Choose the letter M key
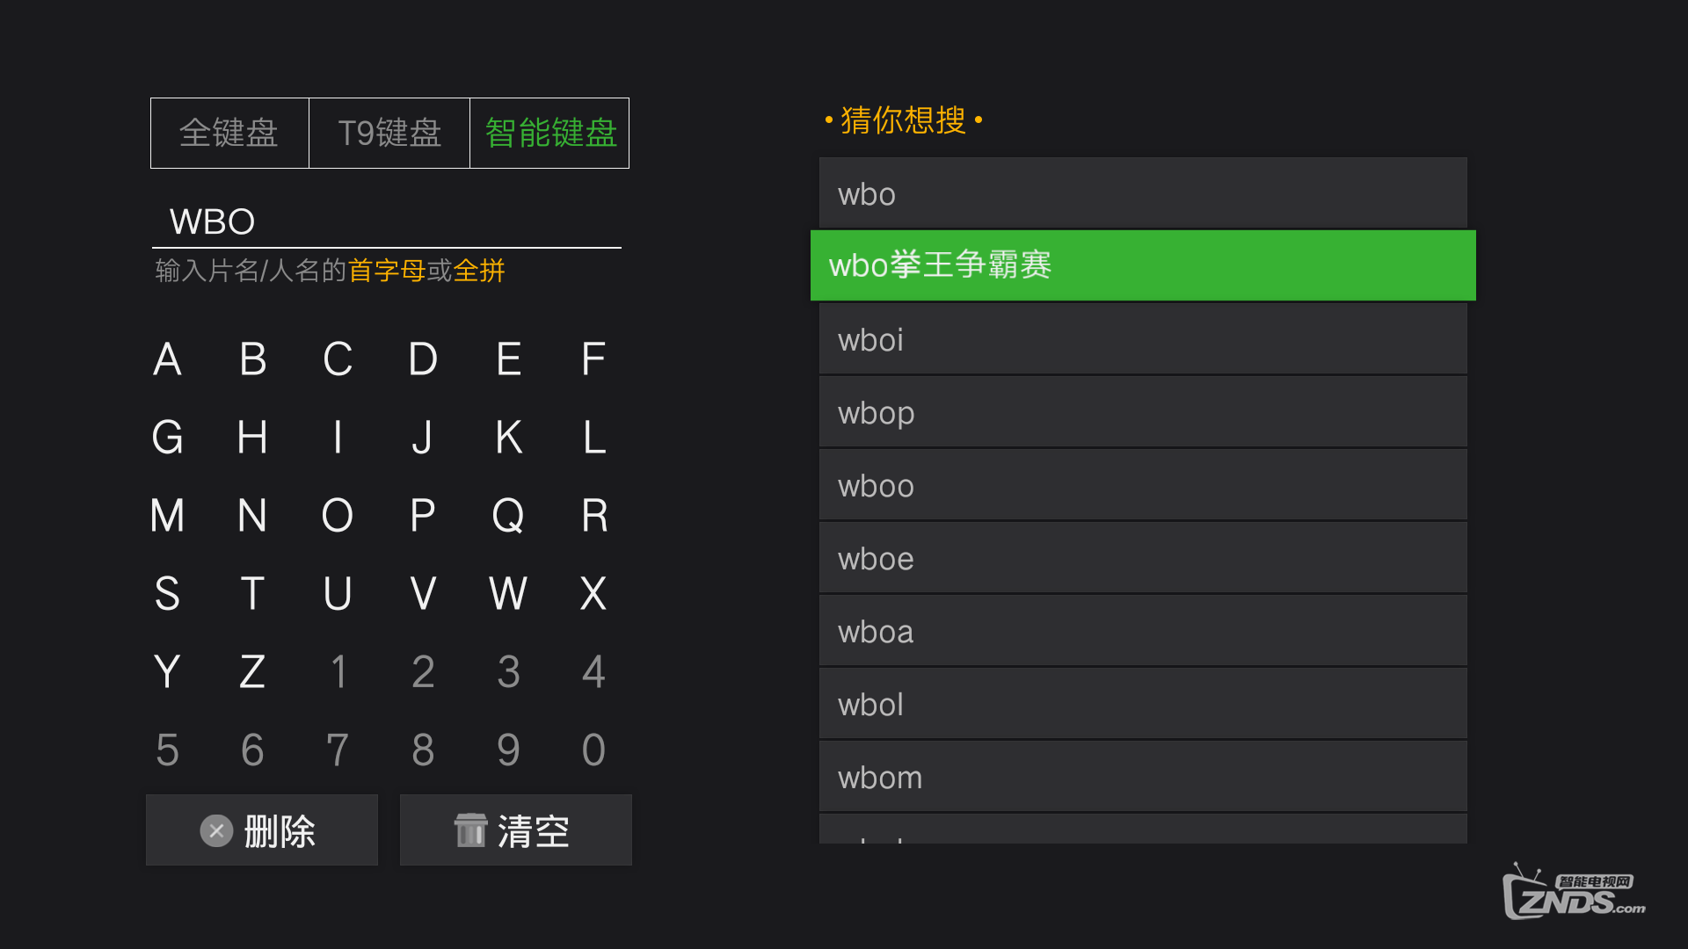Screen dimensions: 1688x949 167,516
